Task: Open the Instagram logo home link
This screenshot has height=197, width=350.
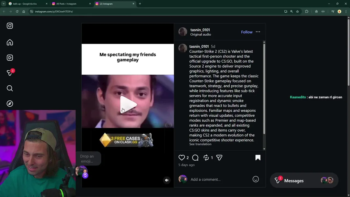Action: 10,26
